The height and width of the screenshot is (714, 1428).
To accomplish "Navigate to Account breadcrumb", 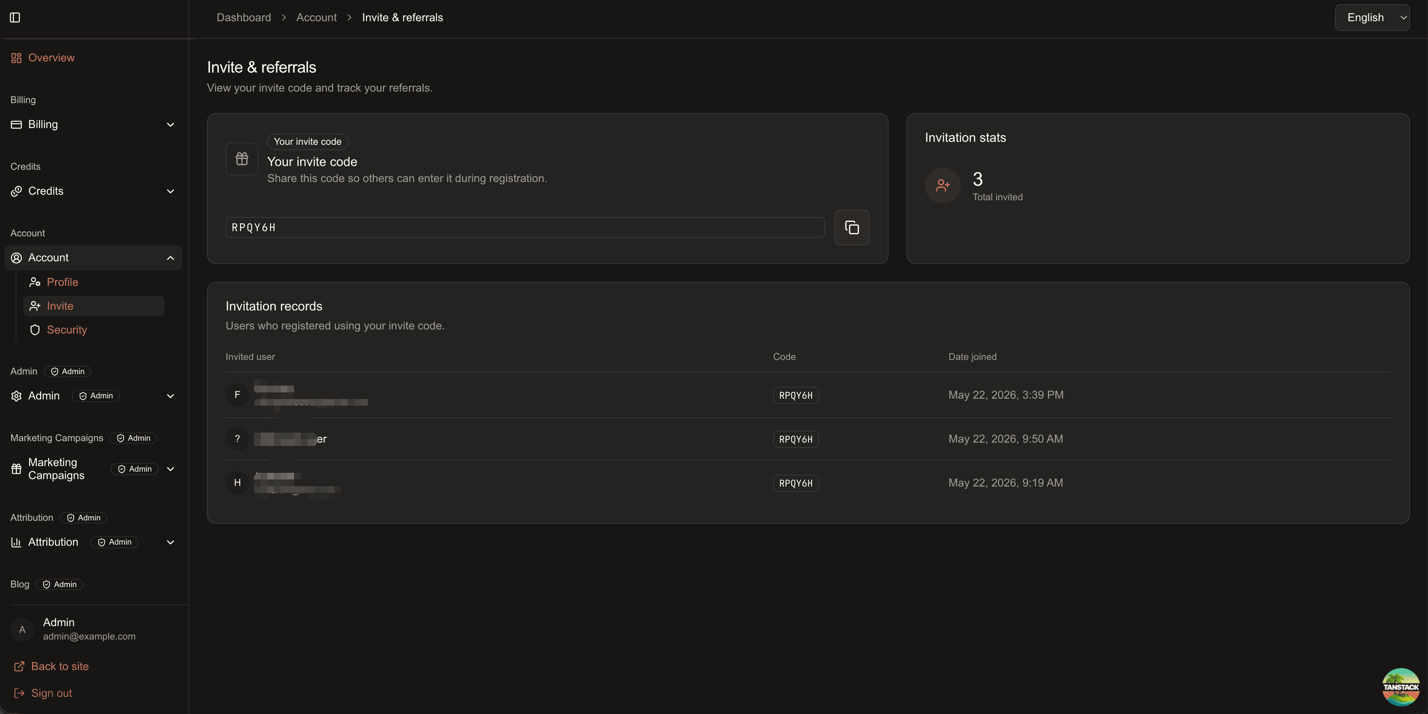I will (x=316, y=18).
